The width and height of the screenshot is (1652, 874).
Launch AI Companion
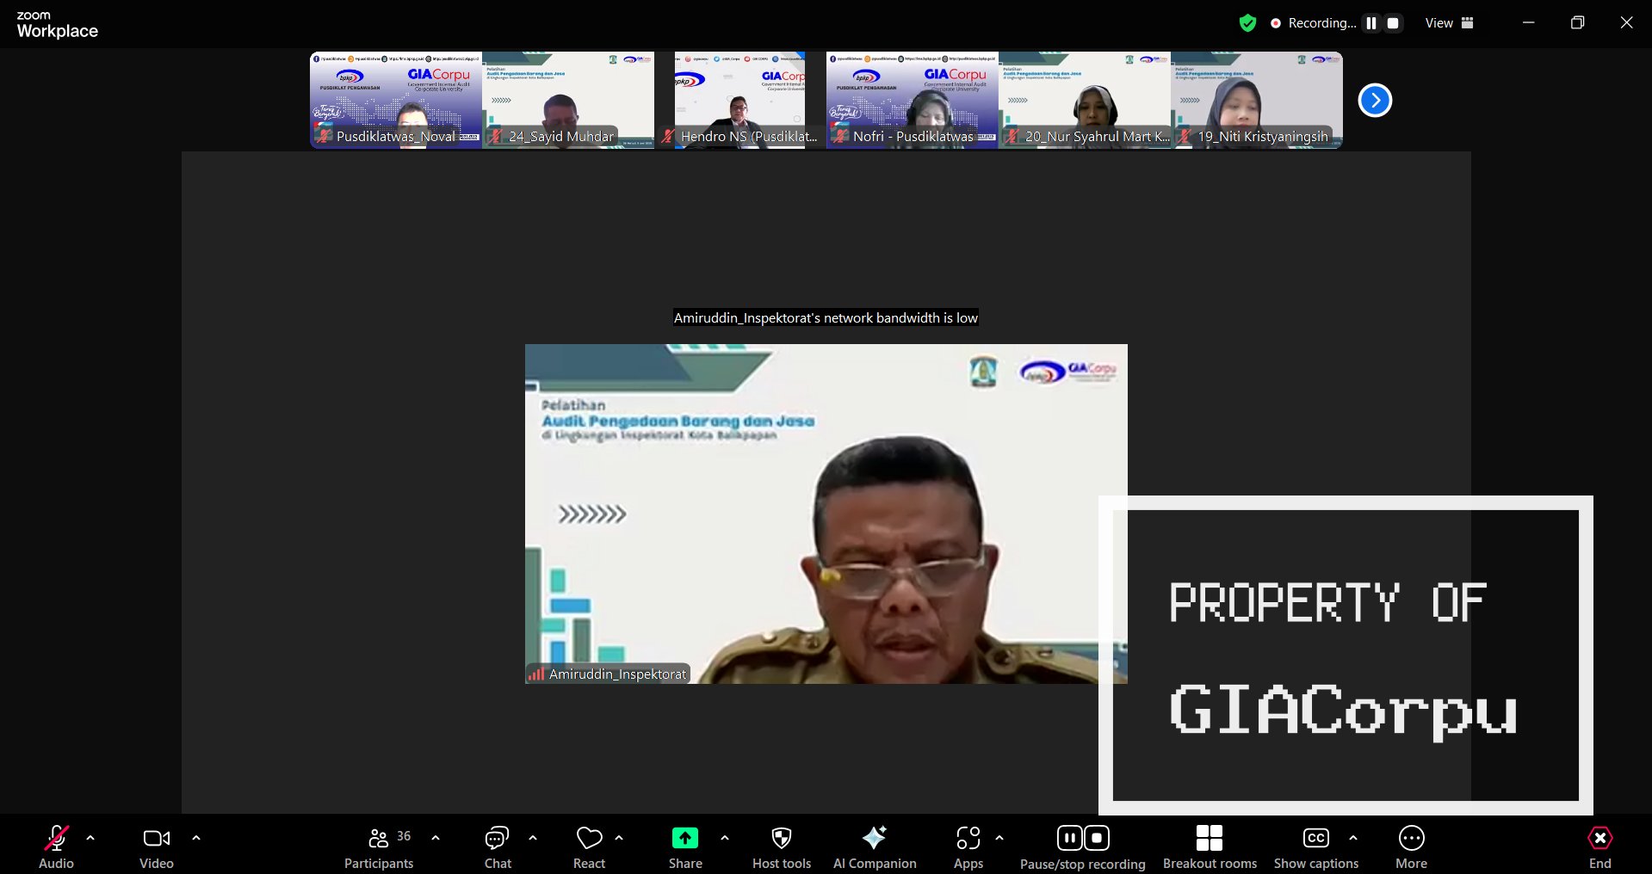[875, 847]
